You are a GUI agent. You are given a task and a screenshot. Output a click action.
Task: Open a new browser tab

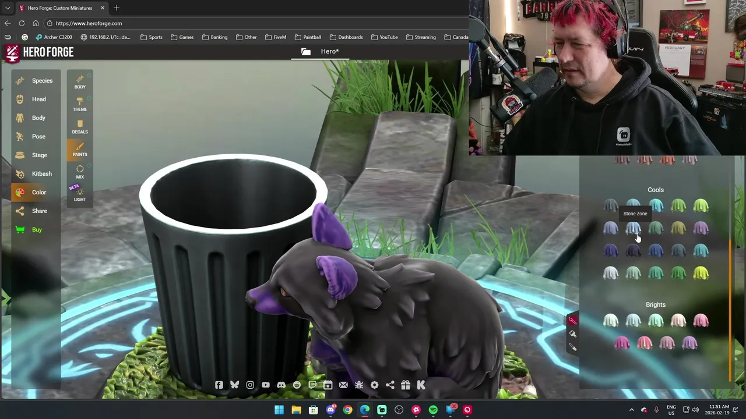pyautogui.click(x=117, y=8)
